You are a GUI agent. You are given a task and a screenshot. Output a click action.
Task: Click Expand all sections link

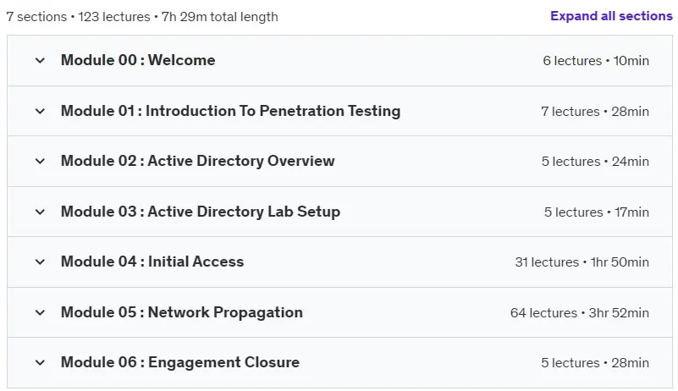click(x=611, y=16)
